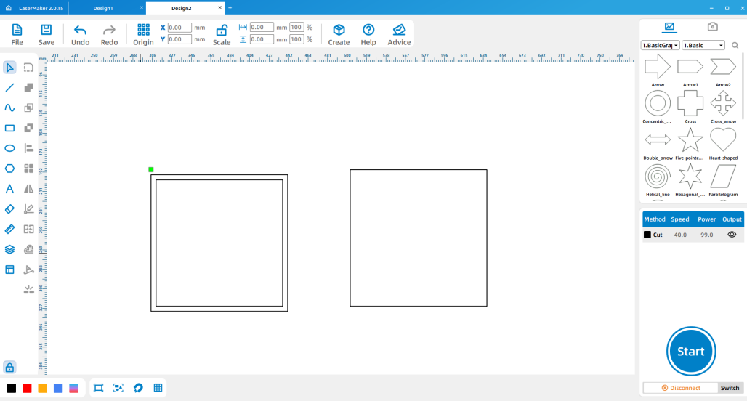Viewport: 747px width, 401px height.
Task: Click the Origin grid icon
Action: [x=143, y=30]
